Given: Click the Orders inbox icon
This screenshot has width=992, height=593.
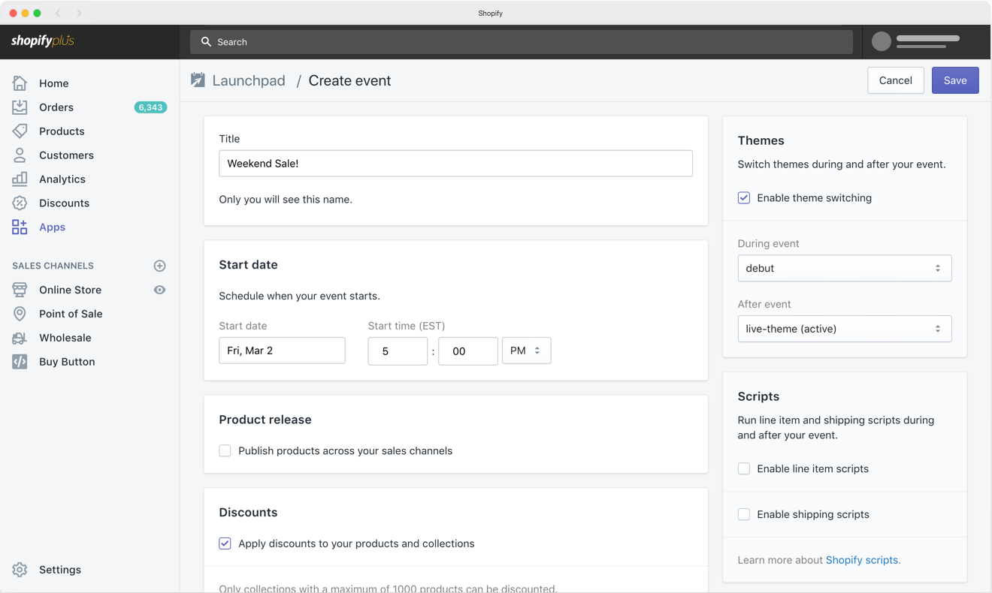Looking at the screenshot, I should [x=20, y=107].
